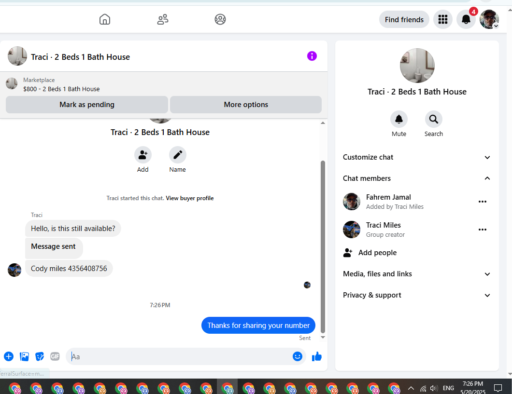Click the purple conversation info icon
This screenshot has width=512, height=394.
312,56
